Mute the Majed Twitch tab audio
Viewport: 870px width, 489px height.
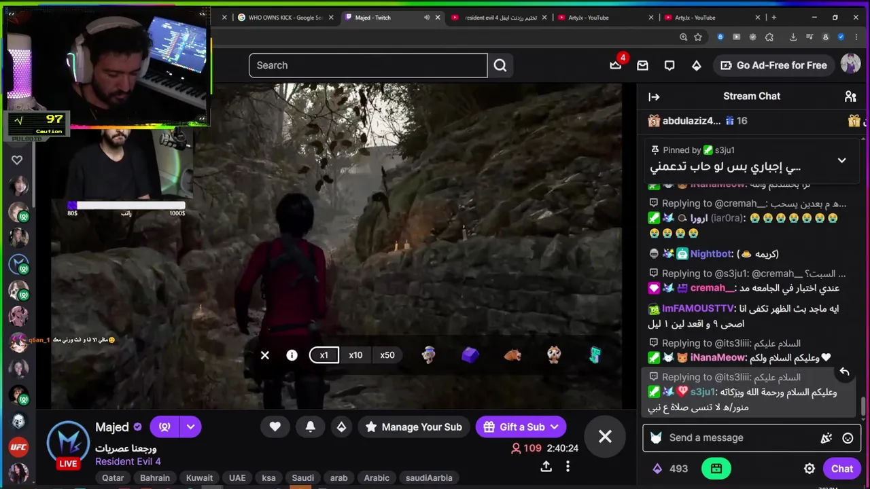point(427,18)
